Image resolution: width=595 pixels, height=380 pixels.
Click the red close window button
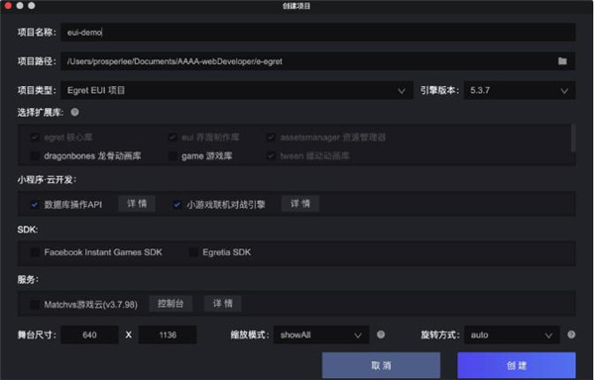point(8,5)
